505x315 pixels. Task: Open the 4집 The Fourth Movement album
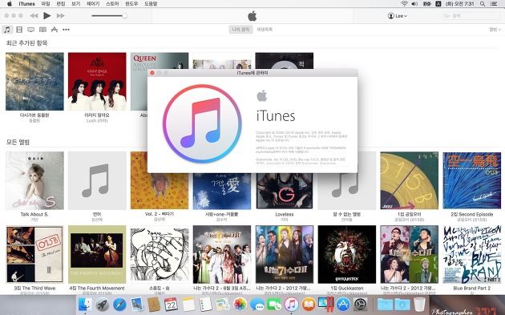click(97, 254)
